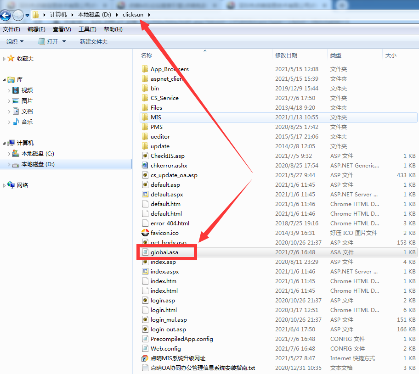Select the 收藏夹 favorites star icon

[11, 59]
